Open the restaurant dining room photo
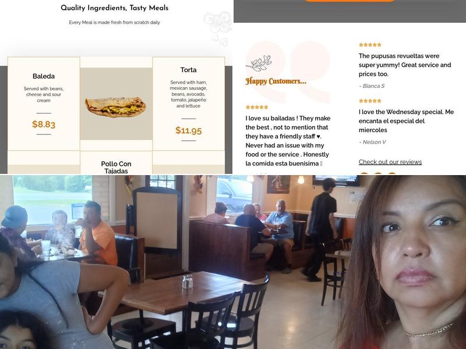 click(233, 262)
